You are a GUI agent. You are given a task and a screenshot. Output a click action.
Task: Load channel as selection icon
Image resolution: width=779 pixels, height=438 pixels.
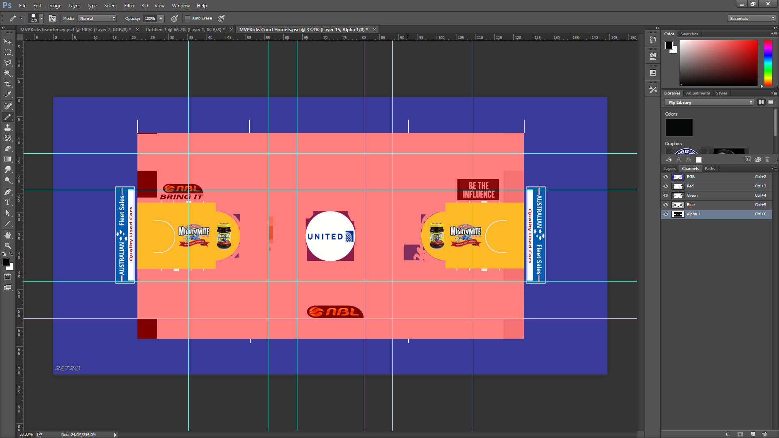[728, 434]
